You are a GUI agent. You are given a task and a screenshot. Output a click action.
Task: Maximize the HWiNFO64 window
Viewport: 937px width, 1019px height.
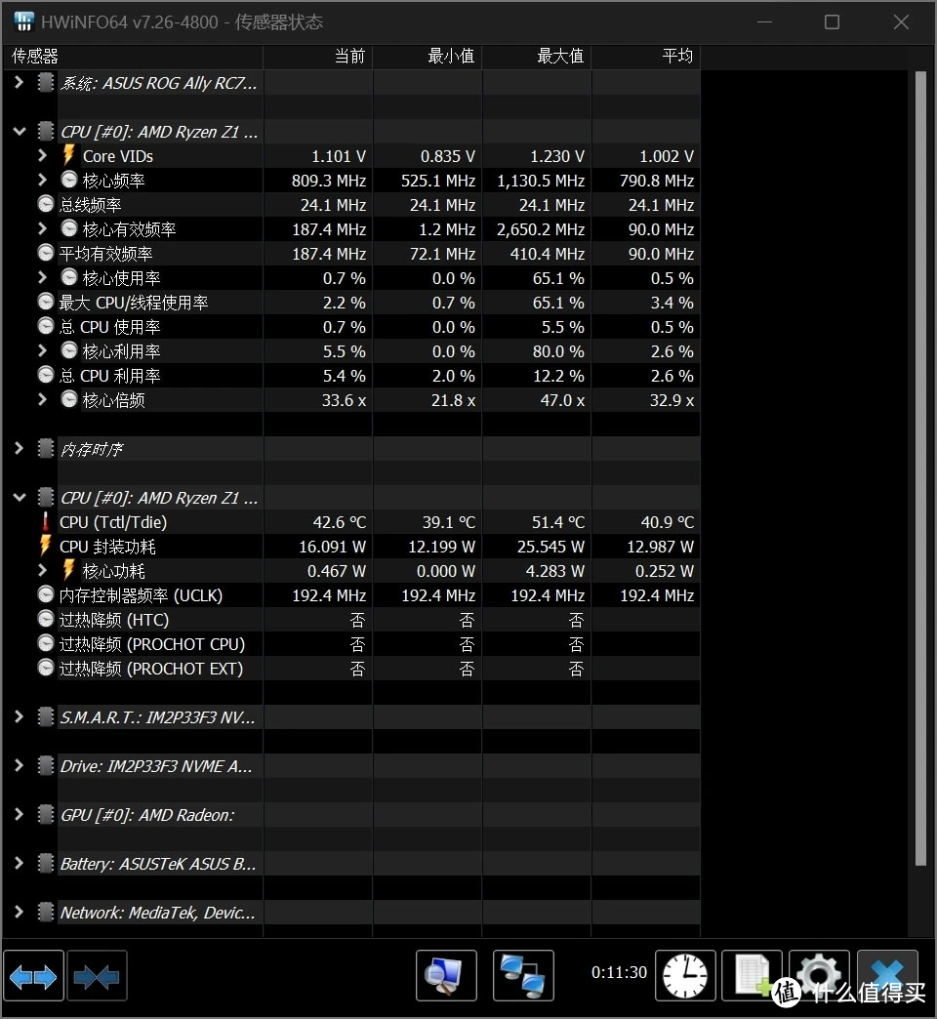(x=832, y=22)
